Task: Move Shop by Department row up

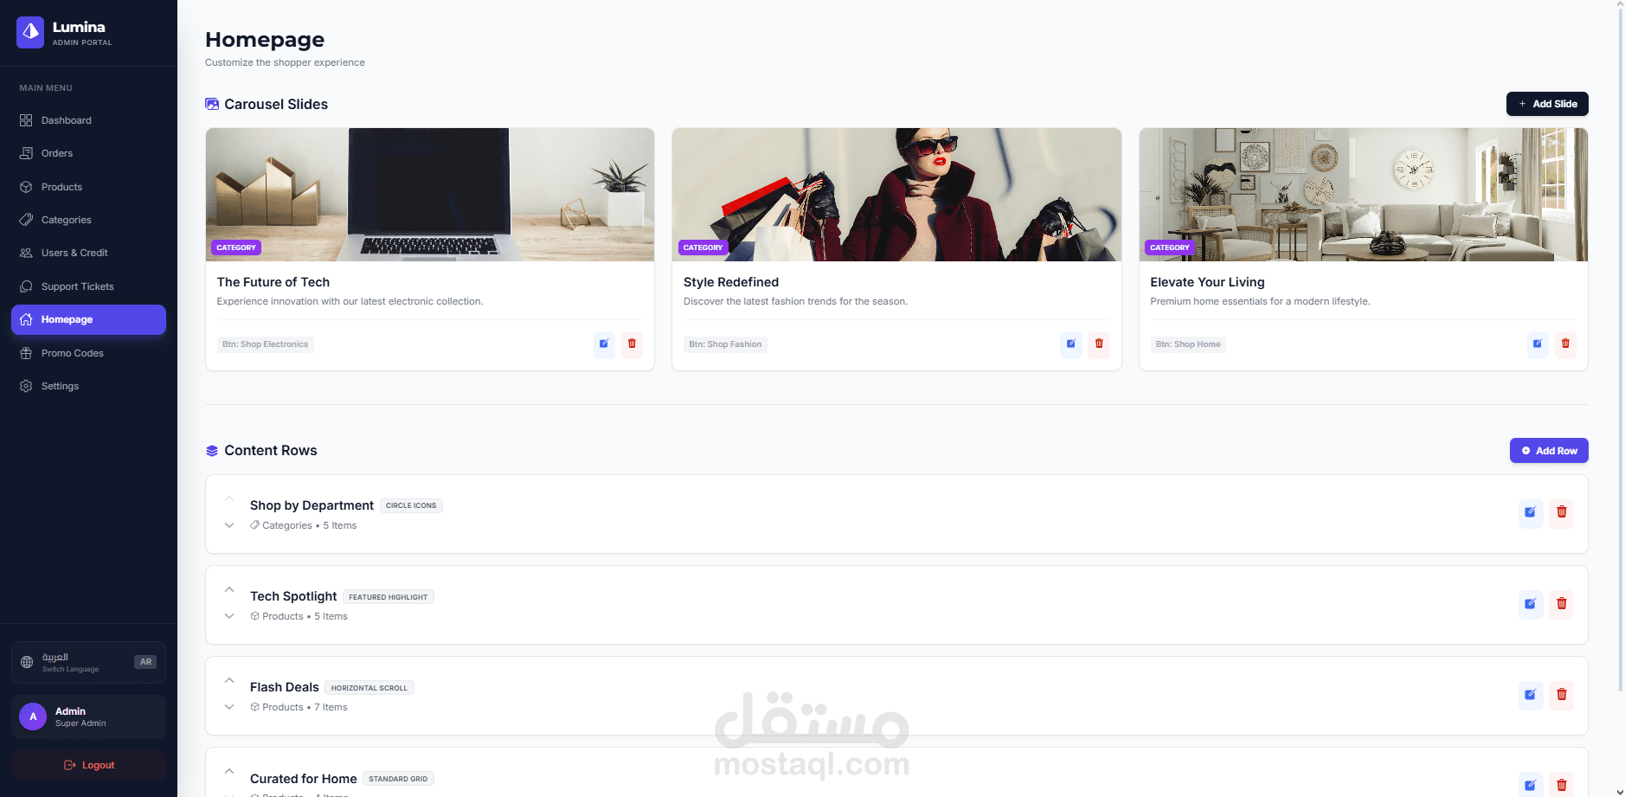Action: [229, 499]
